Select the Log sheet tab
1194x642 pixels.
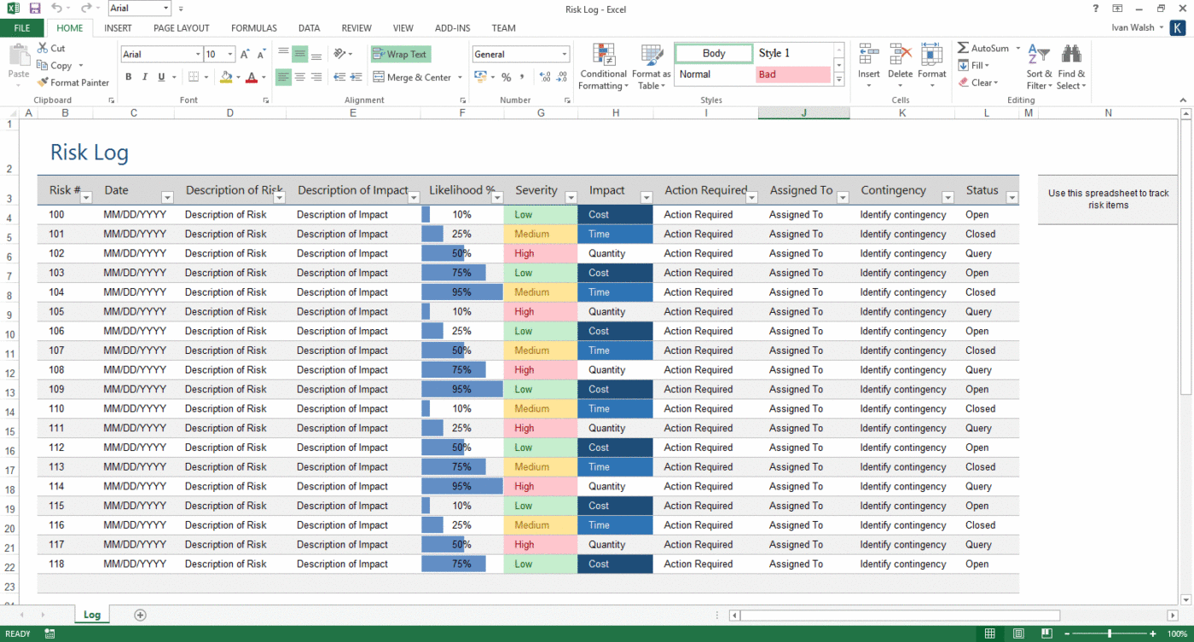click(91, 614)
